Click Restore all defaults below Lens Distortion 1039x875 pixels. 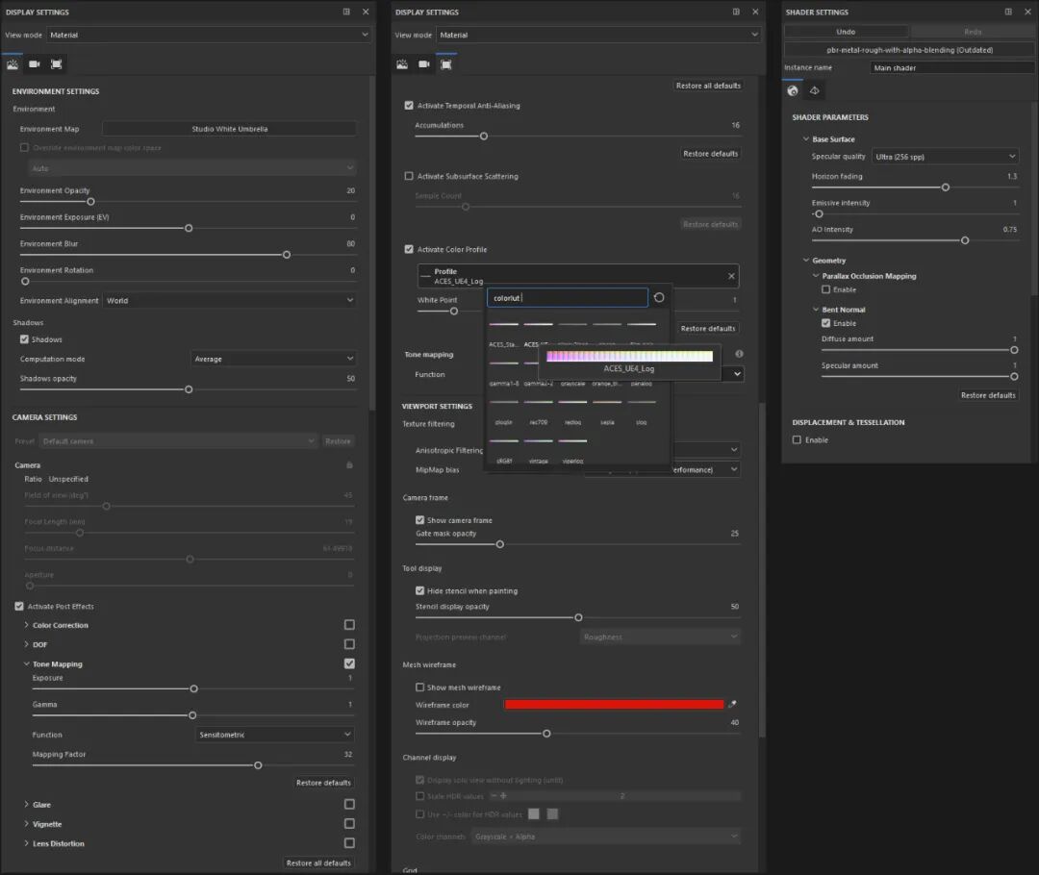[318, 862]
